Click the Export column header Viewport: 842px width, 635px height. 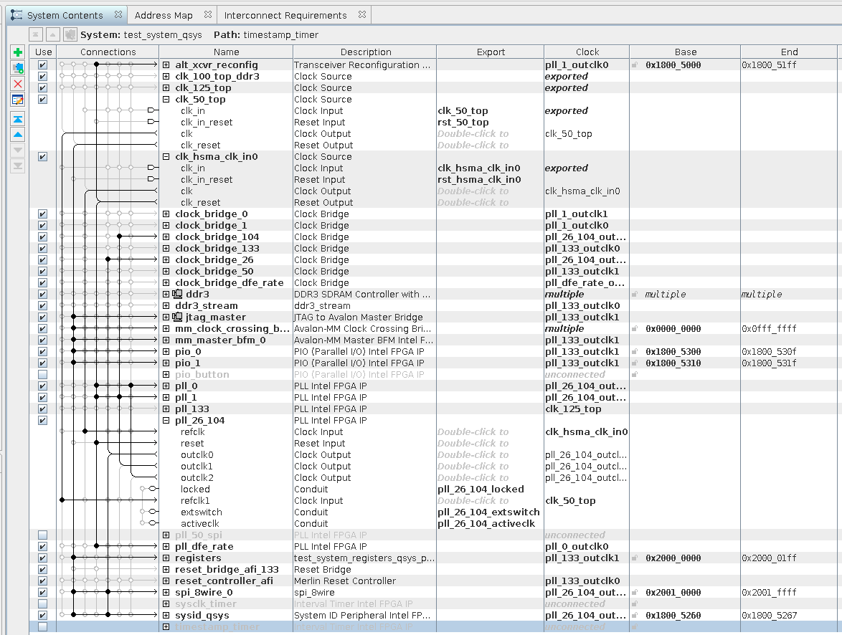click(x=491, y=52)
